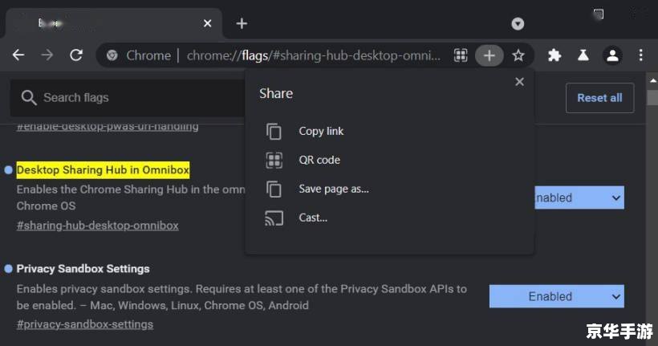Open the Extensions puzzle icon
Screen dimensions: 658x346
tap(554, 55)
